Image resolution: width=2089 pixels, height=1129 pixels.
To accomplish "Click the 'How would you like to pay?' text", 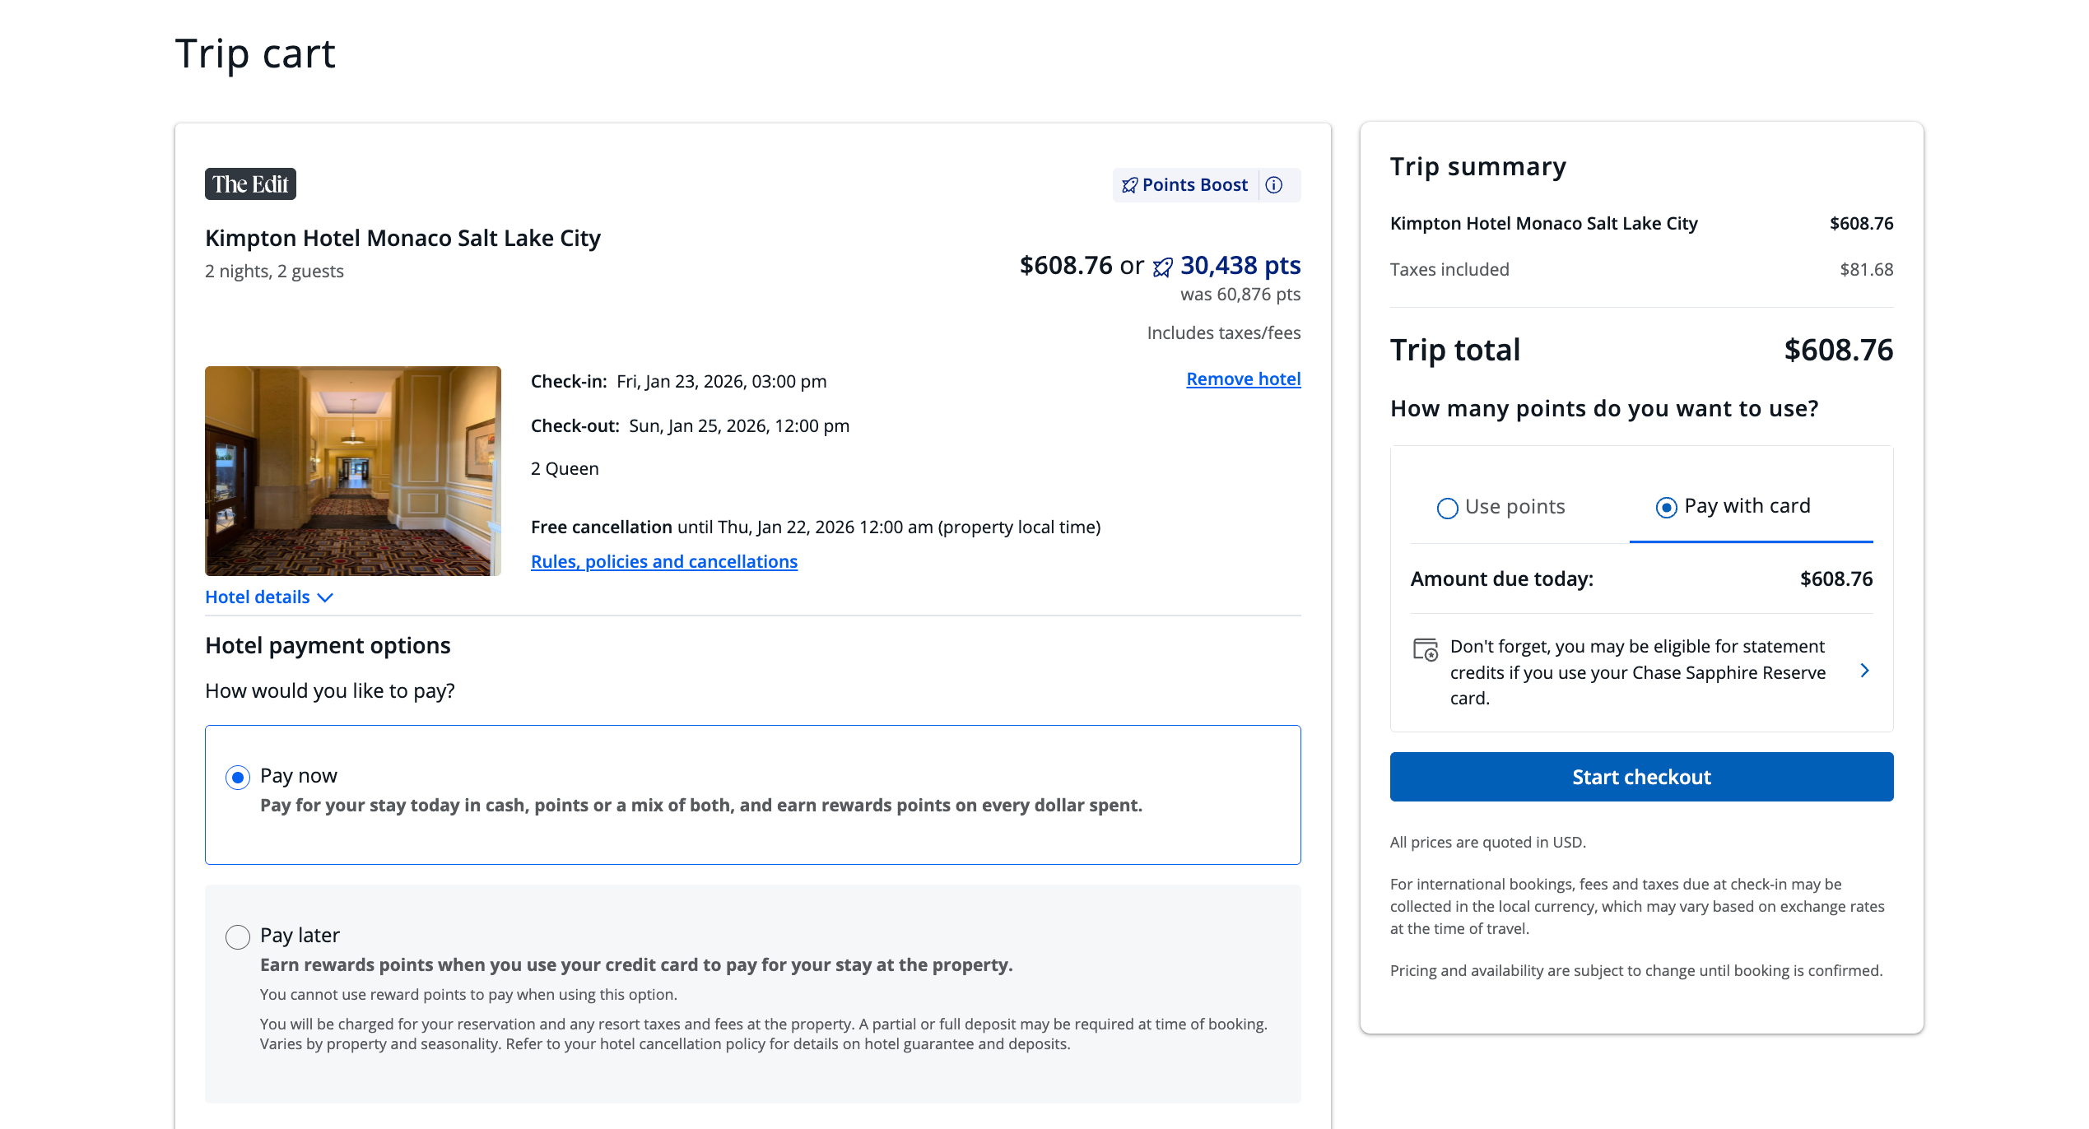I will point(330,691).
